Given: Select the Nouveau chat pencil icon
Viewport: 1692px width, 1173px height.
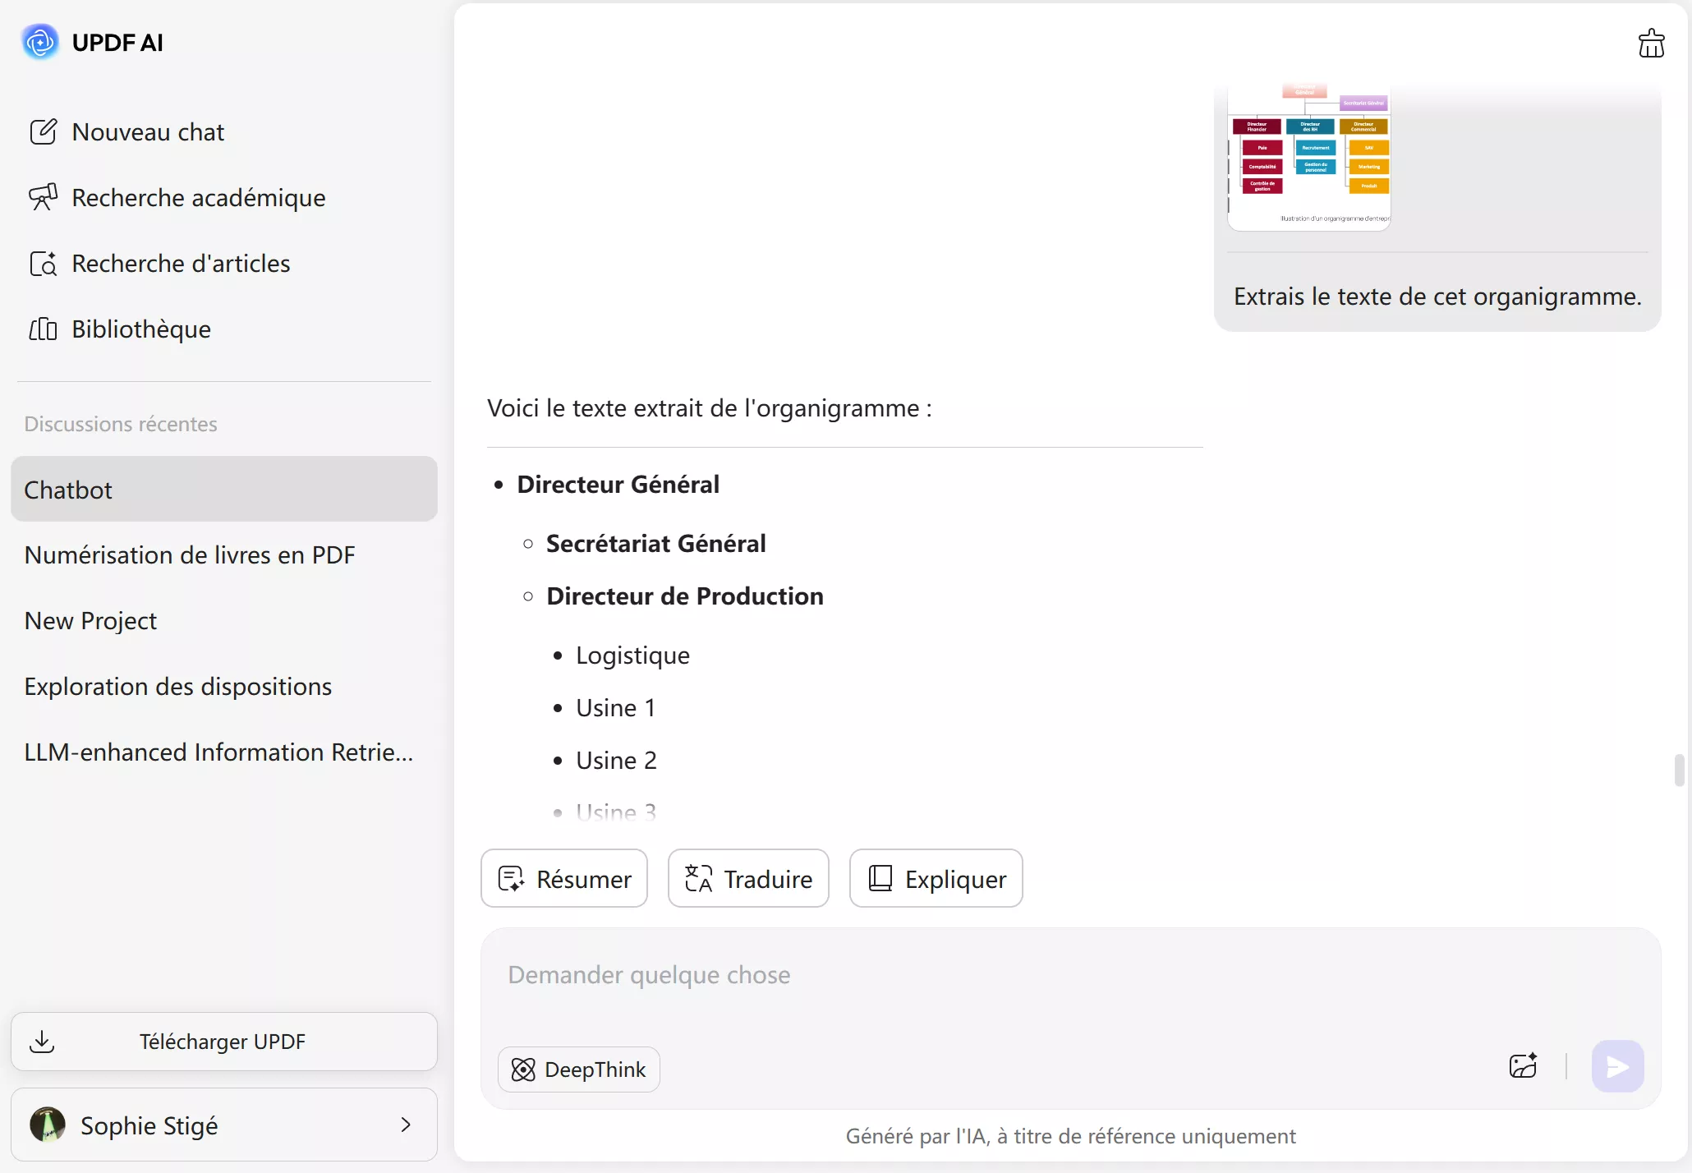Looking at the screenshot, I should tap(44, 131).
